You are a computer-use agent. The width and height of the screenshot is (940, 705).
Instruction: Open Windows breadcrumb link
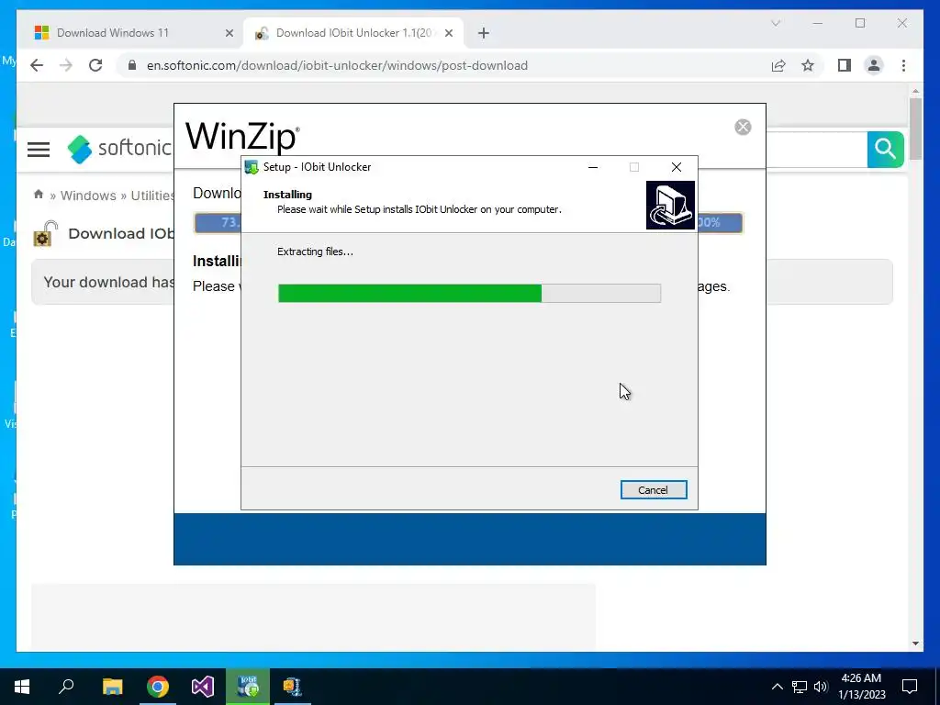tap(88, 196)
